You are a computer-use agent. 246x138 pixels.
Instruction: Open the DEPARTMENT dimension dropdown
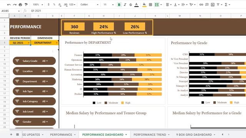[57, 43]
